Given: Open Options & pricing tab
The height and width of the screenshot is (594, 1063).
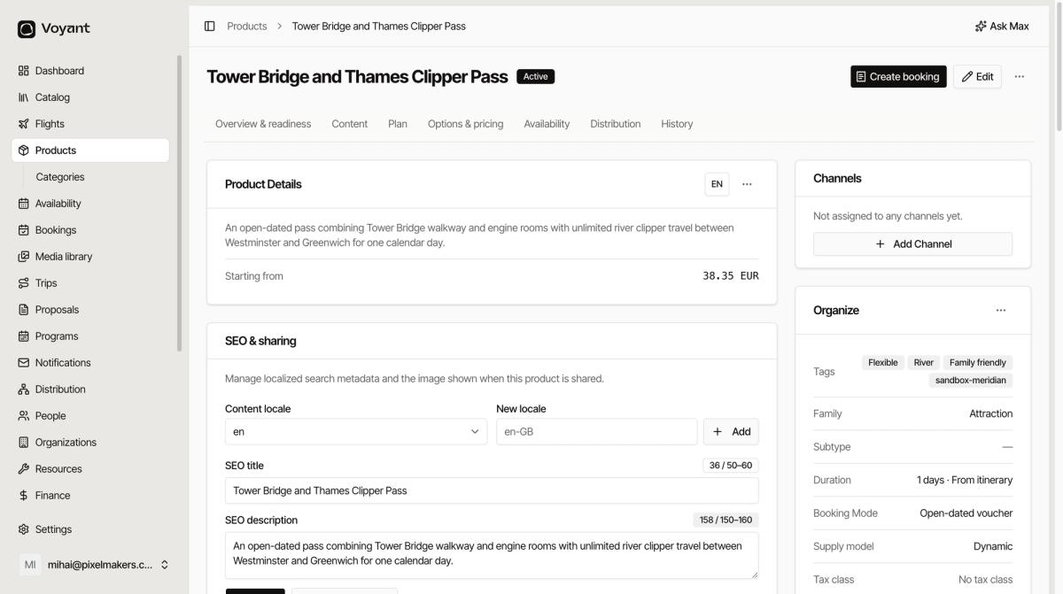Looking at the screenshot, I should point(465,124).
